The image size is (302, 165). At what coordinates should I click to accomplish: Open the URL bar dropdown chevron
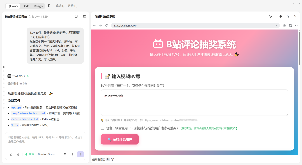[276, 25]
